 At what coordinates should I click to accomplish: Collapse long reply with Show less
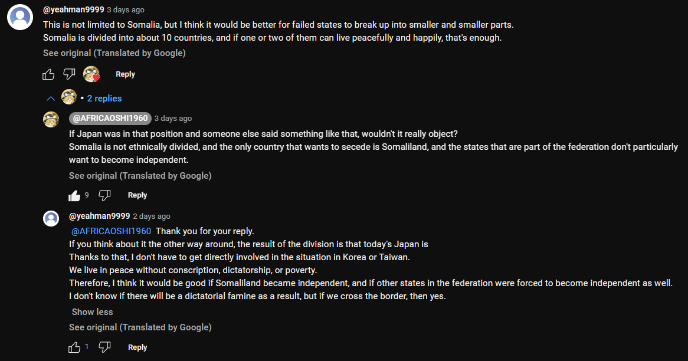click(x=92, y=312)
